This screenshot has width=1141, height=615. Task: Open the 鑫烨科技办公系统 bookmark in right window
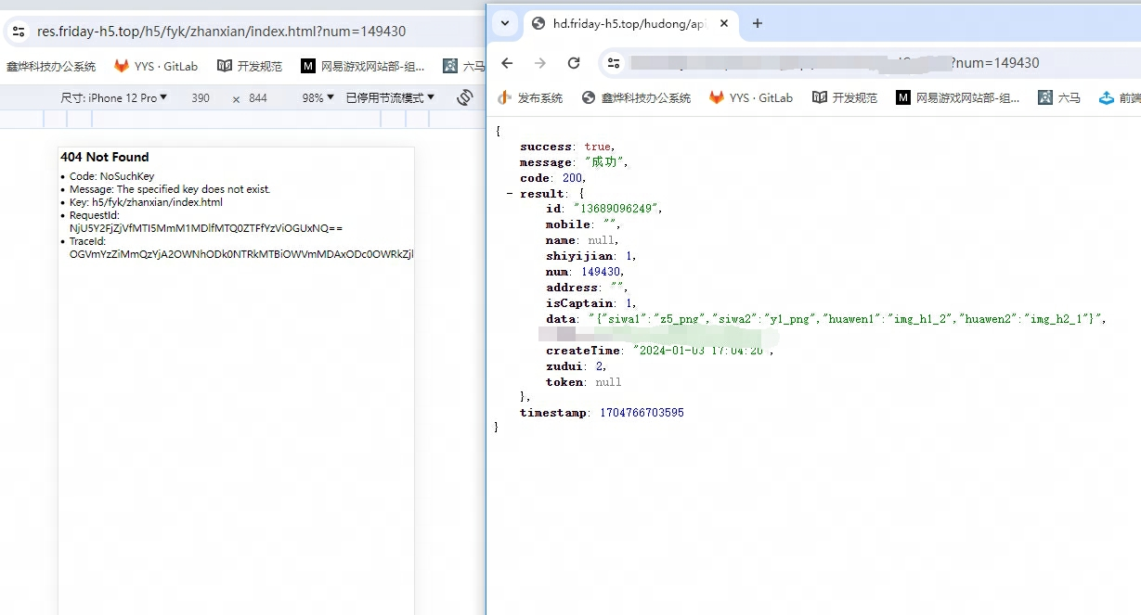(636, 97)
